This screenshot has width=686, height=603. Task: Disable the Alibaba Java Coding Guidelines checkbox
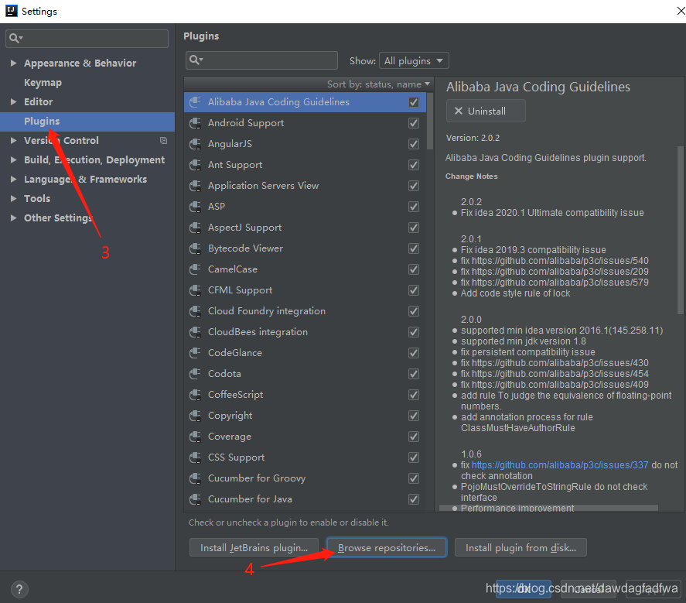(x=414, y=102)
